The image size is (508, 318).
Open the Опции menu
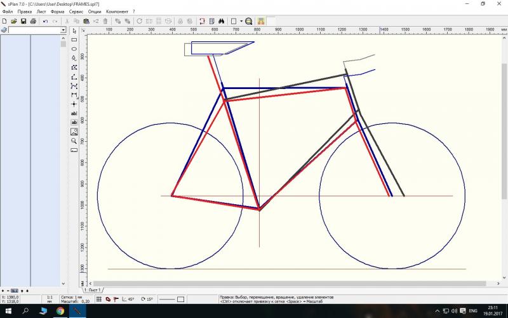95,11
